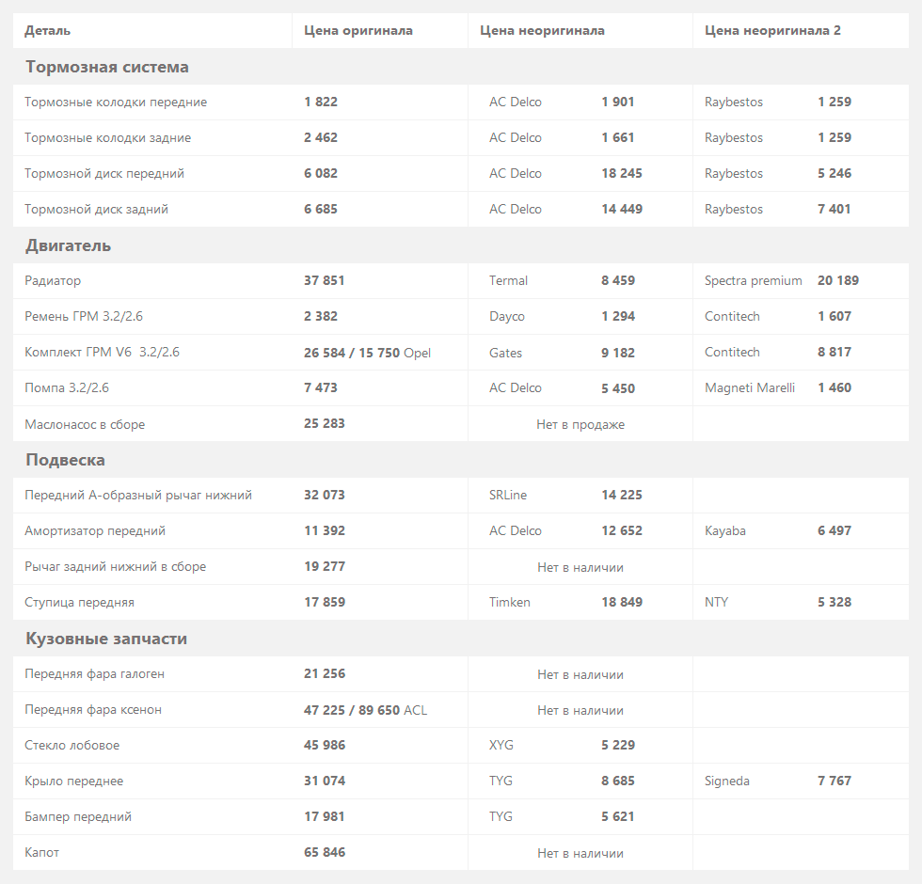
Task: Select the 'Ремень ГРМ 3.2/2.6' part name
Action: (x=84, y=317)
